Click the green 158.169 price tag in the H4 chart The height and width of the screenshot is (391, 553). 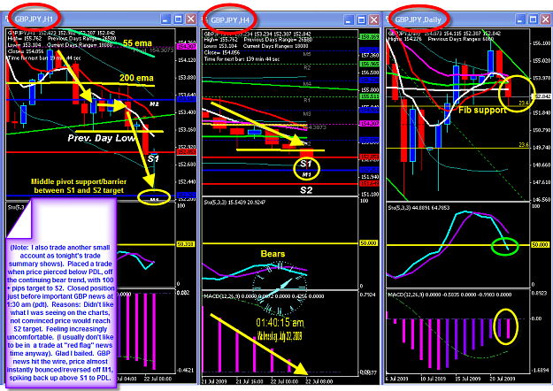(x=369, y=36)
